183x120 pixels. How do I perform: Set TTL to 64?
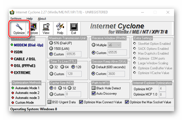[x=62, y=67]
